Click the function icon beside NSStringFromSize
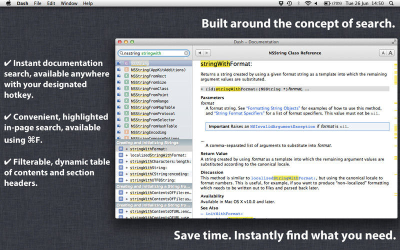400x250 pixels. coord(126,82)
